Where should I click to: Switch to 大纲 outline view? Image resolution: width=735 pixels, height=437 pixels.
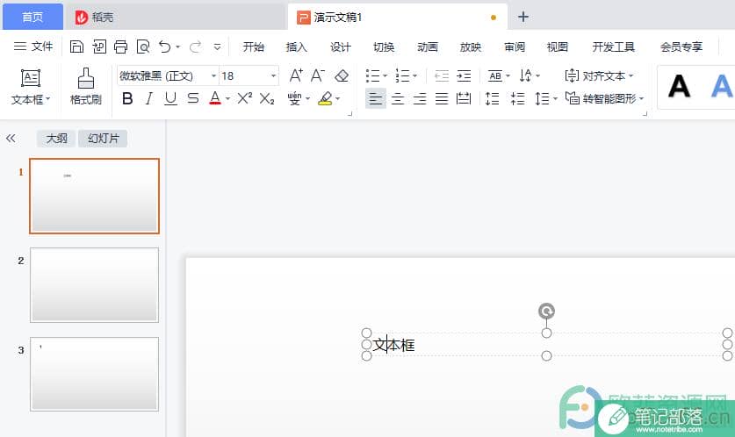[x=56, y=138]
